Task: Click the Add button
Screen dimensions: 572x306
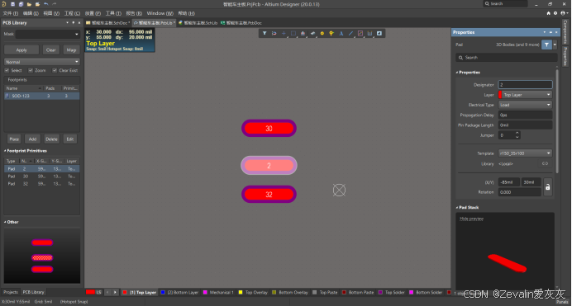Action: (32, 139)
